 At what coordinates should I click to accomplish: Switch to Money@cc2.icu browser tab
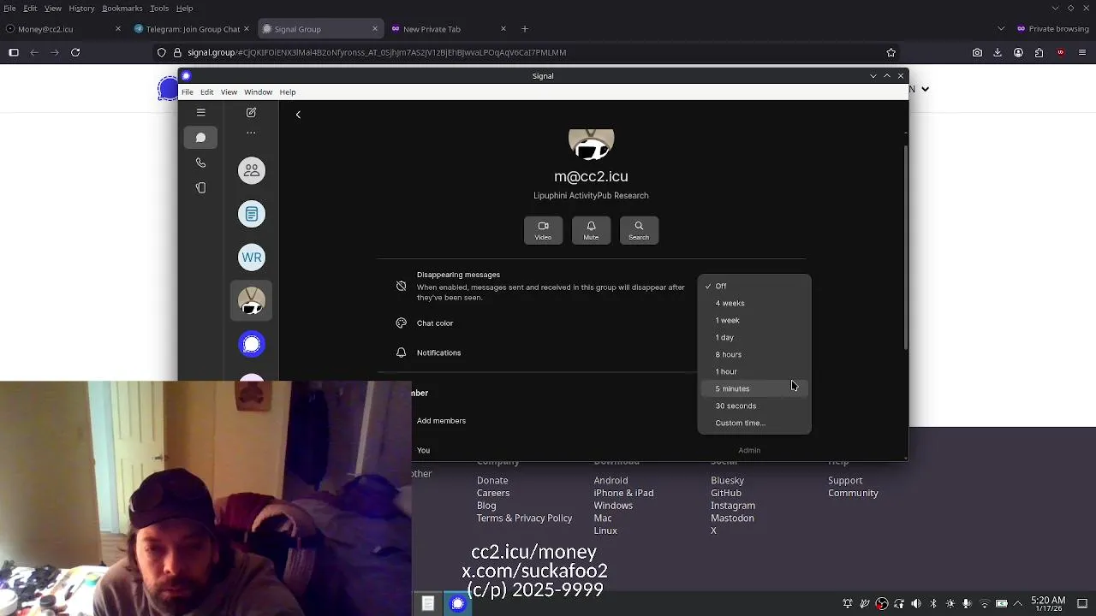point(63,29)
